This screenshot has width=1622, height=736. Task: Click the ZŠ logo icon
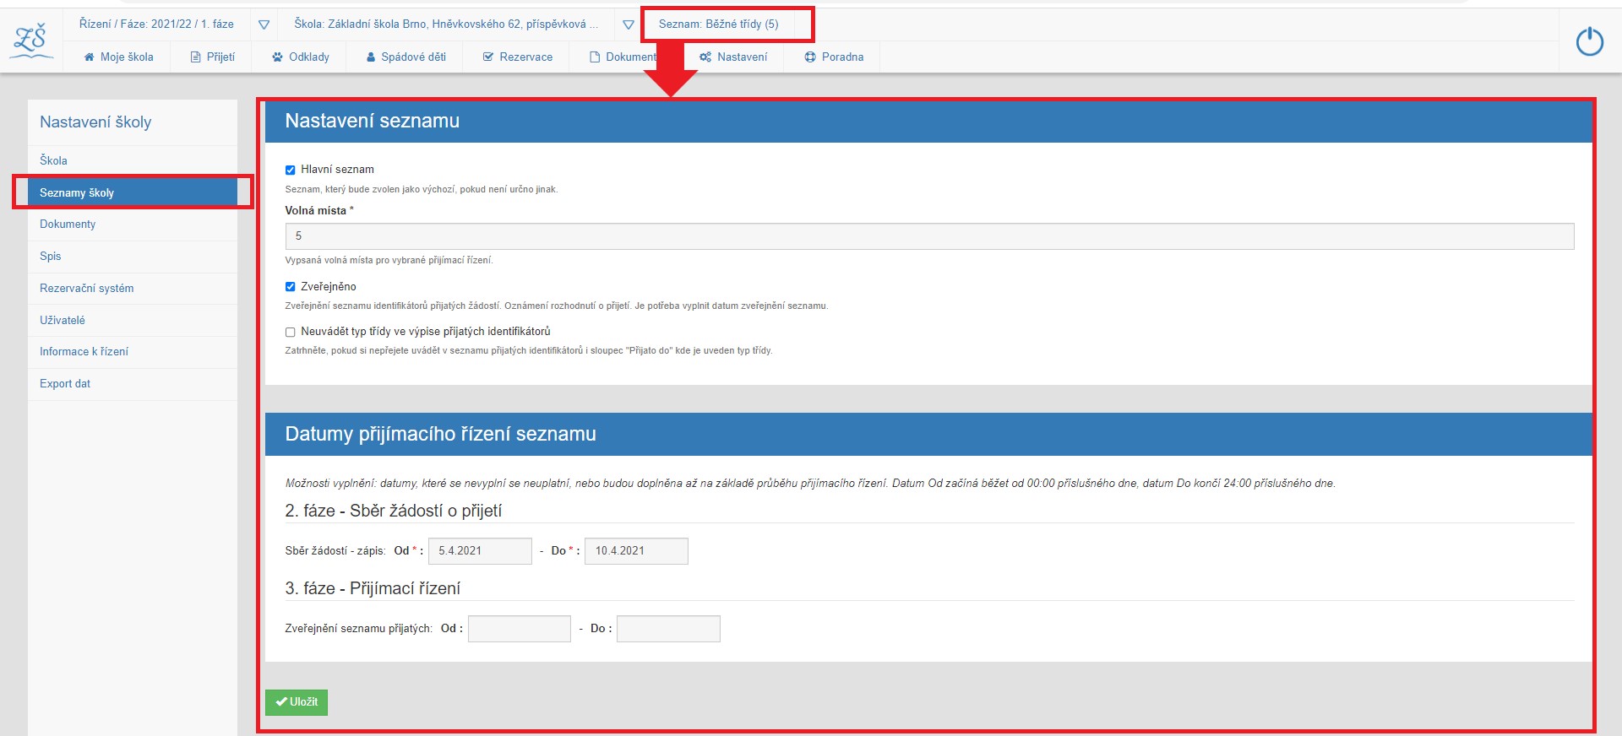point(31,41)
